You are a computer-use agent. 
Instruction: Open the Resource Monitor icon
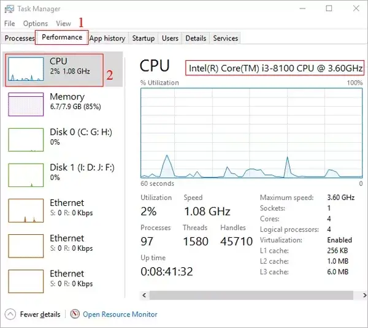pos(75,314)
